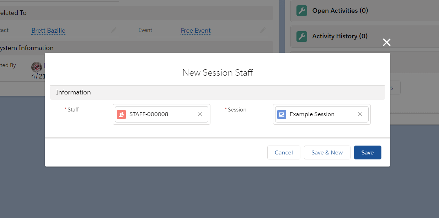Viewport: 439px width, 218px height.
Task: Click the Created By user avatar
Action: 37,67
